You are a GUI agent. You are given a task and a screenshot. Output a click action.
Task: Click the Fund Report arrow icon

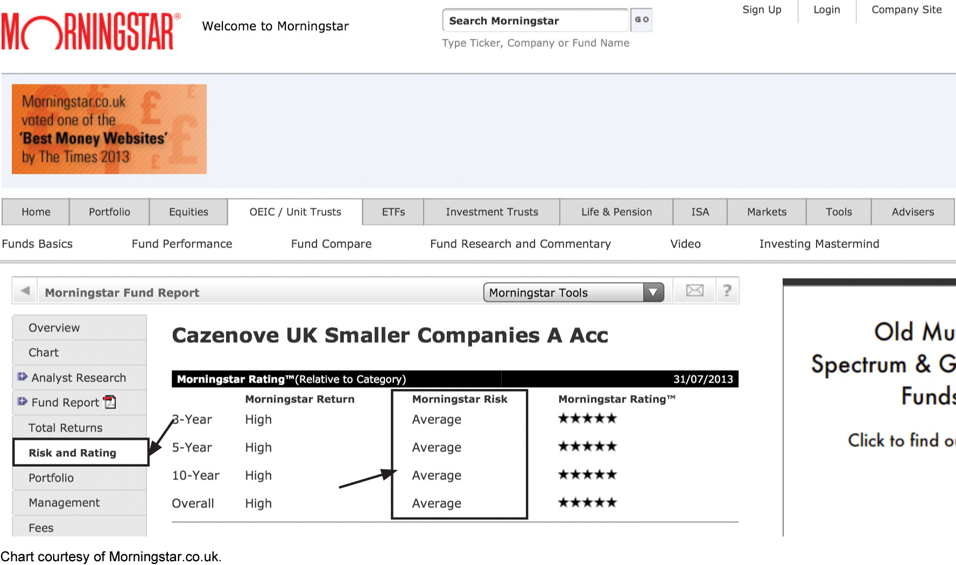coord(22,401)
